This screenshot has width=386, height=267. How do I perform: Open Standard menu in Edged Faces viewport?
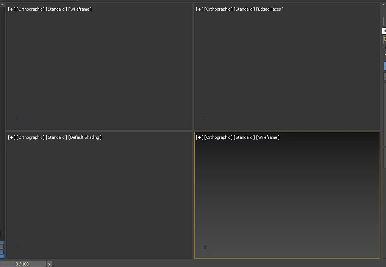pos(244,9)
